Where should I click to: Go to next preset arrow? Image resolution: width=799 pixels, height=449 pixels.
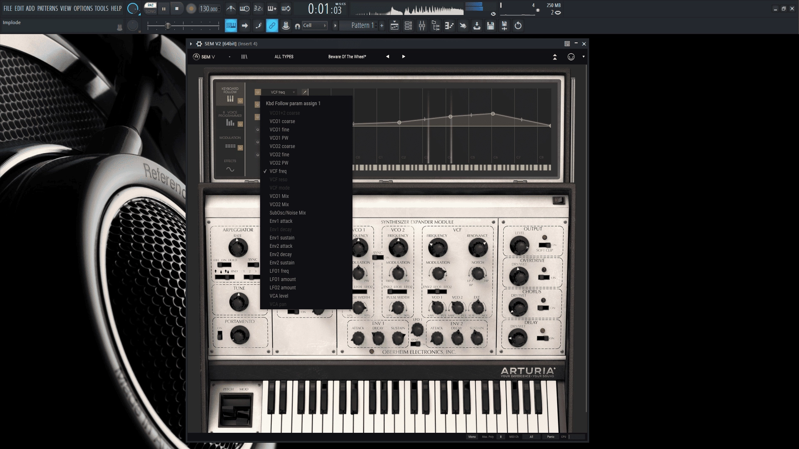[403, 57]
